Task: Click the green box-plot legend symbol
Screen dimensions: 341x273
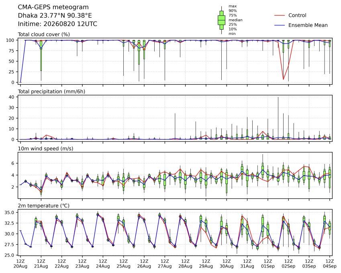Action: tap(221, 20)
